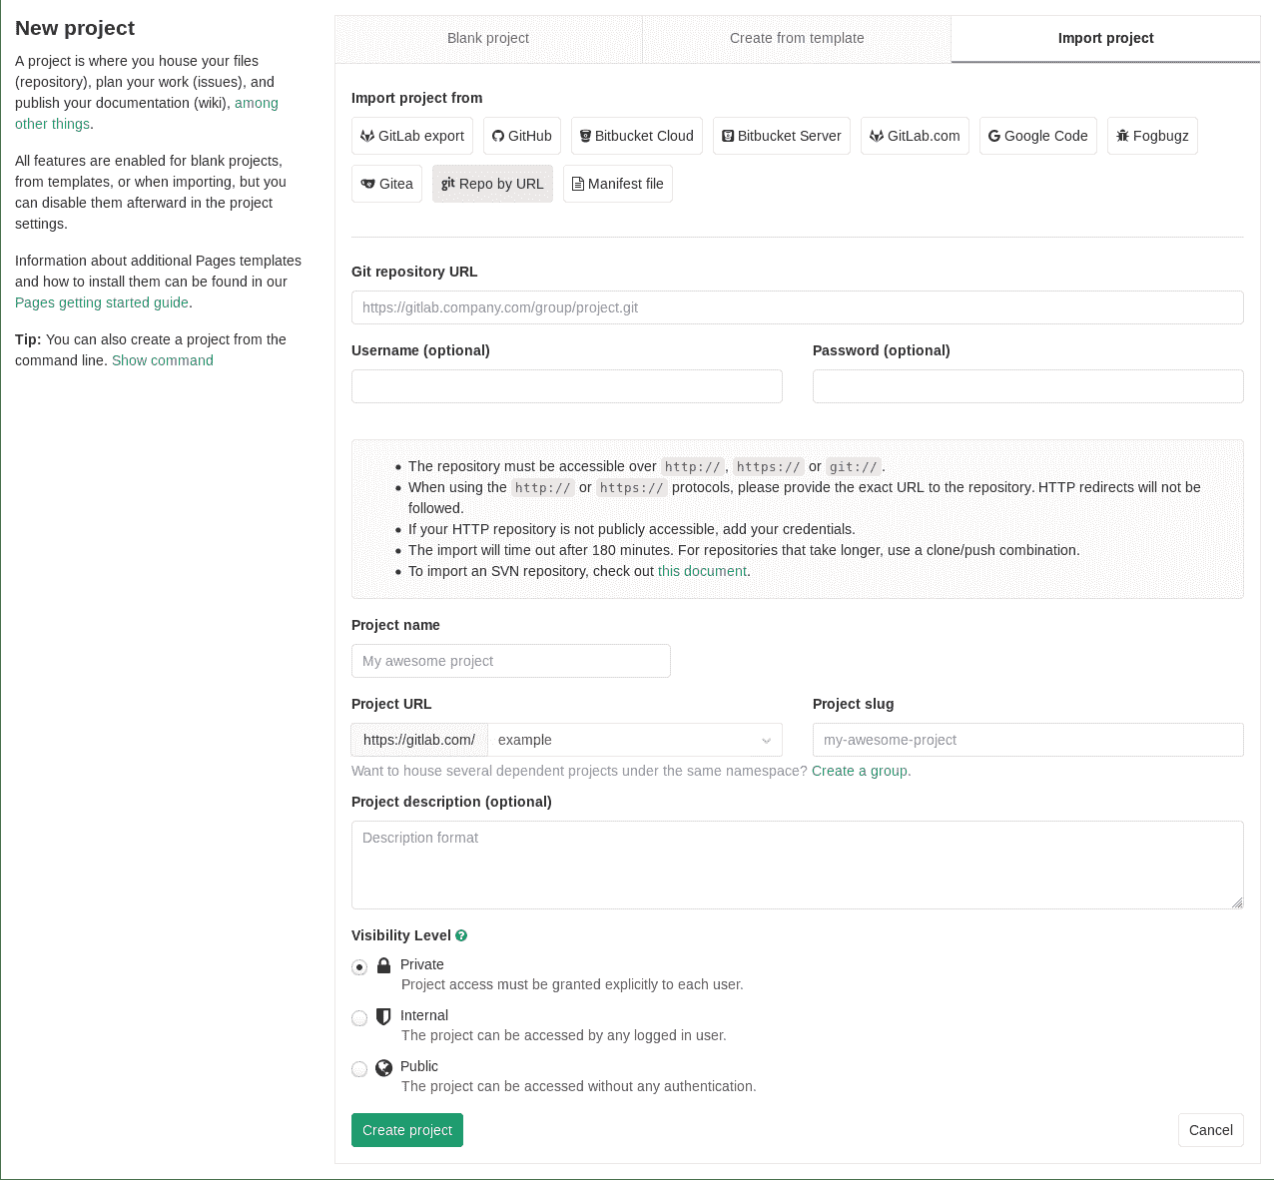The width and height of the screenshot is (1274, 1180).
Task: Switch to the Blank project tab
Action: 487,38
